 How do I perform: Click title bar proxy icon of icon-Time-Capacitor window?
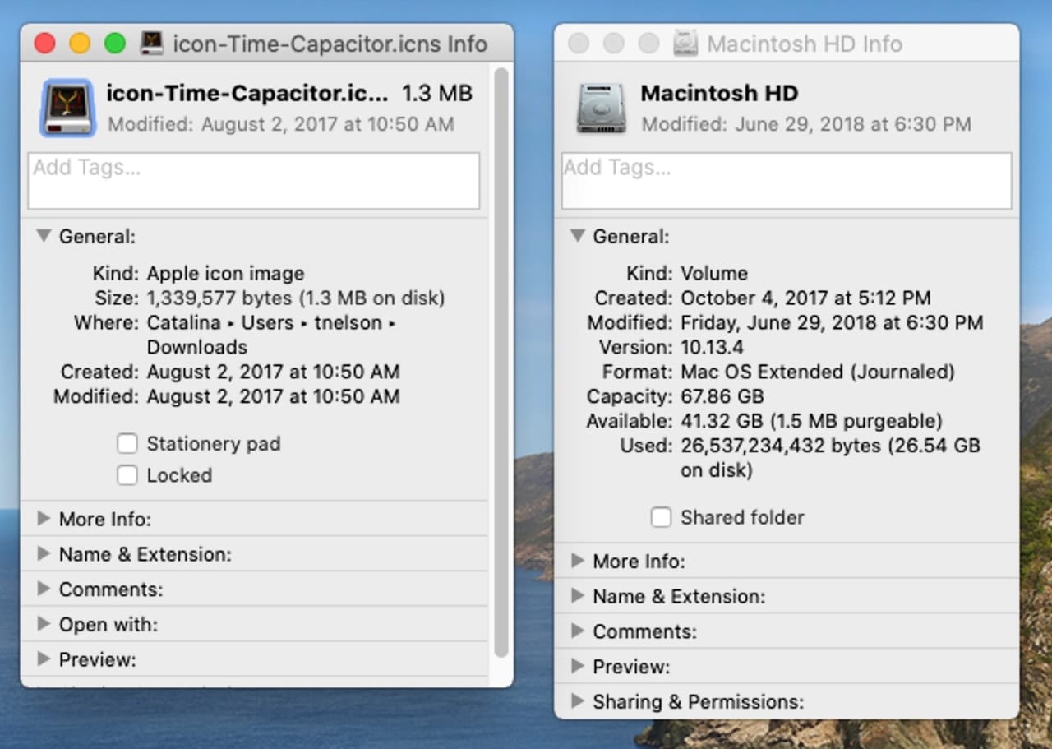coord(153,44)
